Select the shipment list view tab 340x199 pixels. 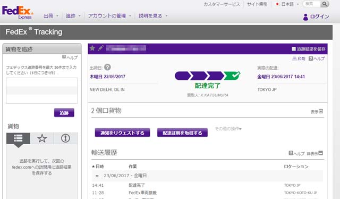[18, 138]
